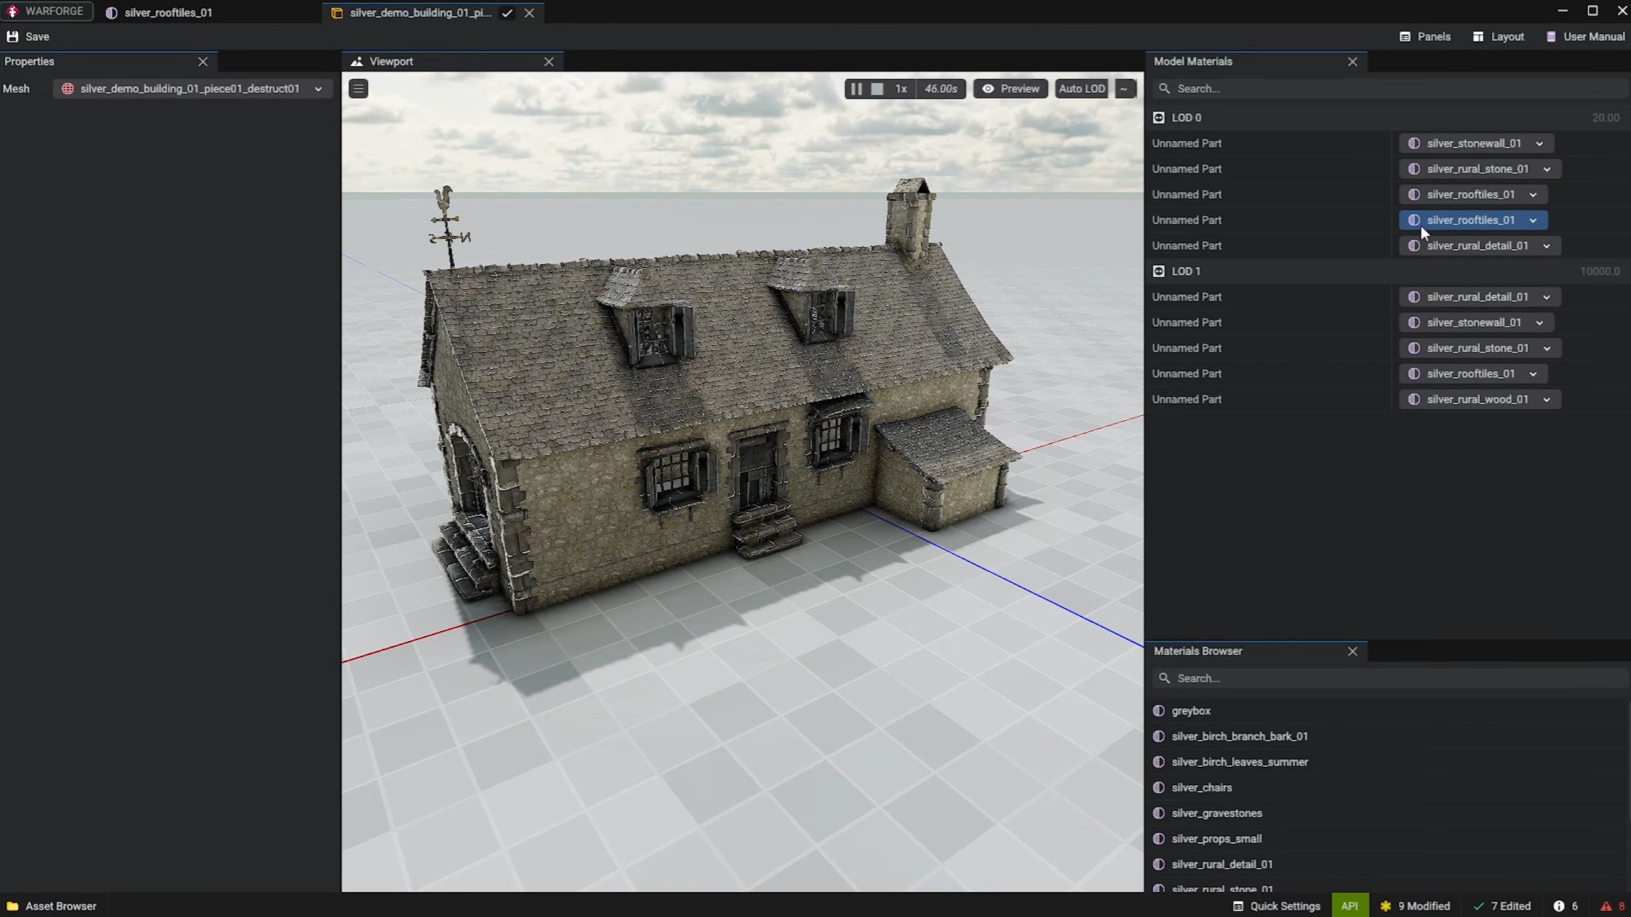The width and height of the screenshot is (1631, 917).
Task: Open silver_rural_wood_01 material dropdown
Action: click(x=1546, y=399)
